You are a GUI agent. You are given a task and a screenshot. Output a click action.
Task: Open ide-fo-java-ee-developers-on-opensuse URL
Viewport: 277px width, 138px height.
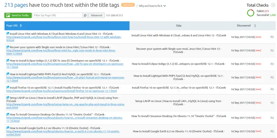click(65, 65)
